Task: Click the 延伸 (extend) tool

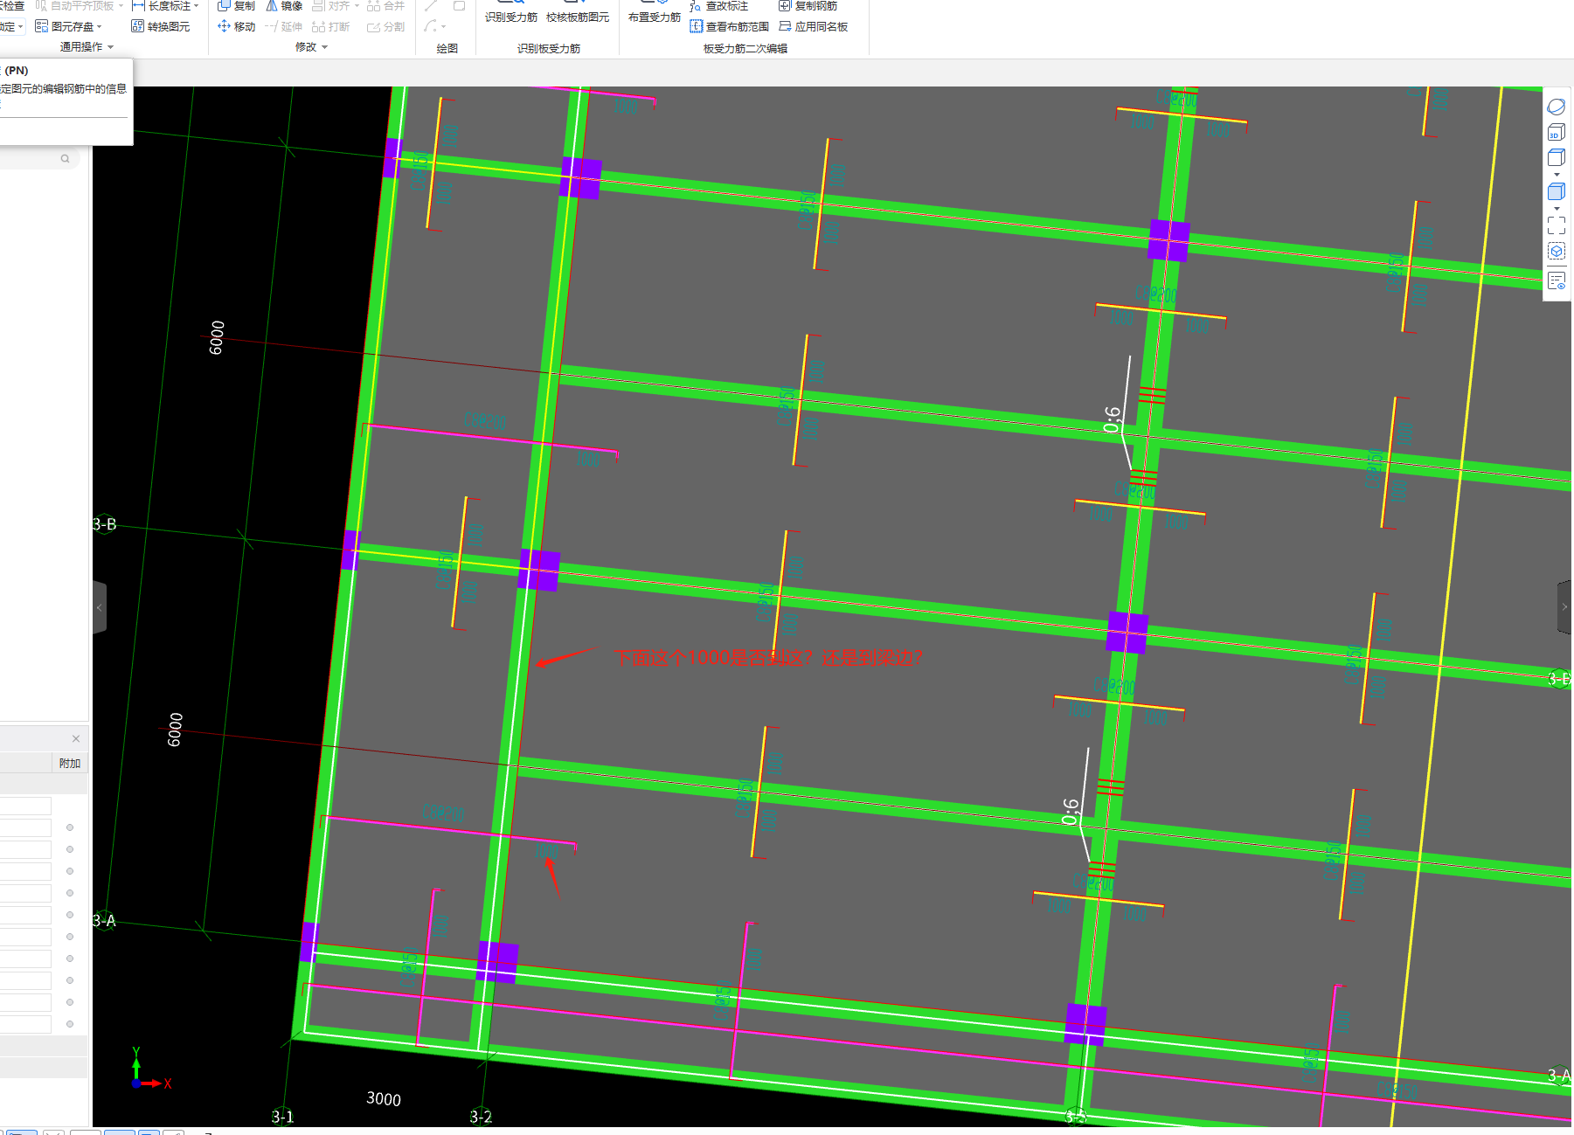Action: tap(283, 26)
